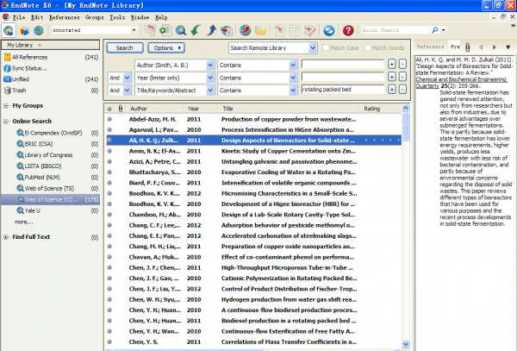
Task: Click the Format Bibliography toolbar icon
Action: (x=295, y=30)
